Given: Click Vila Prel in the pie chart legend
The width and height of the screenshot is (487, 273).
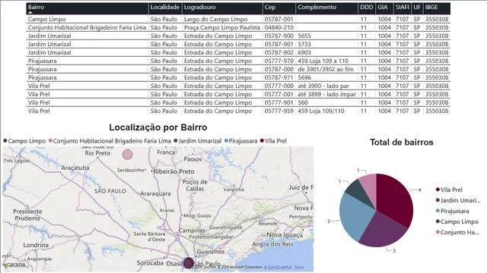Looking at the screenshot, I should [449, 190].
